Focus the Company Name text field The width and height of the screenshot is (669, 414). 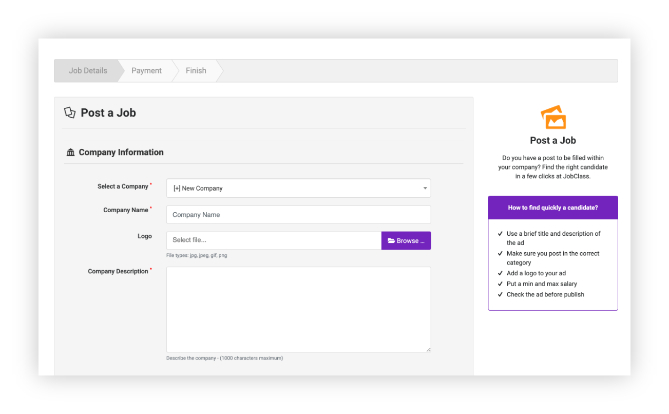[x=298, y=215]
